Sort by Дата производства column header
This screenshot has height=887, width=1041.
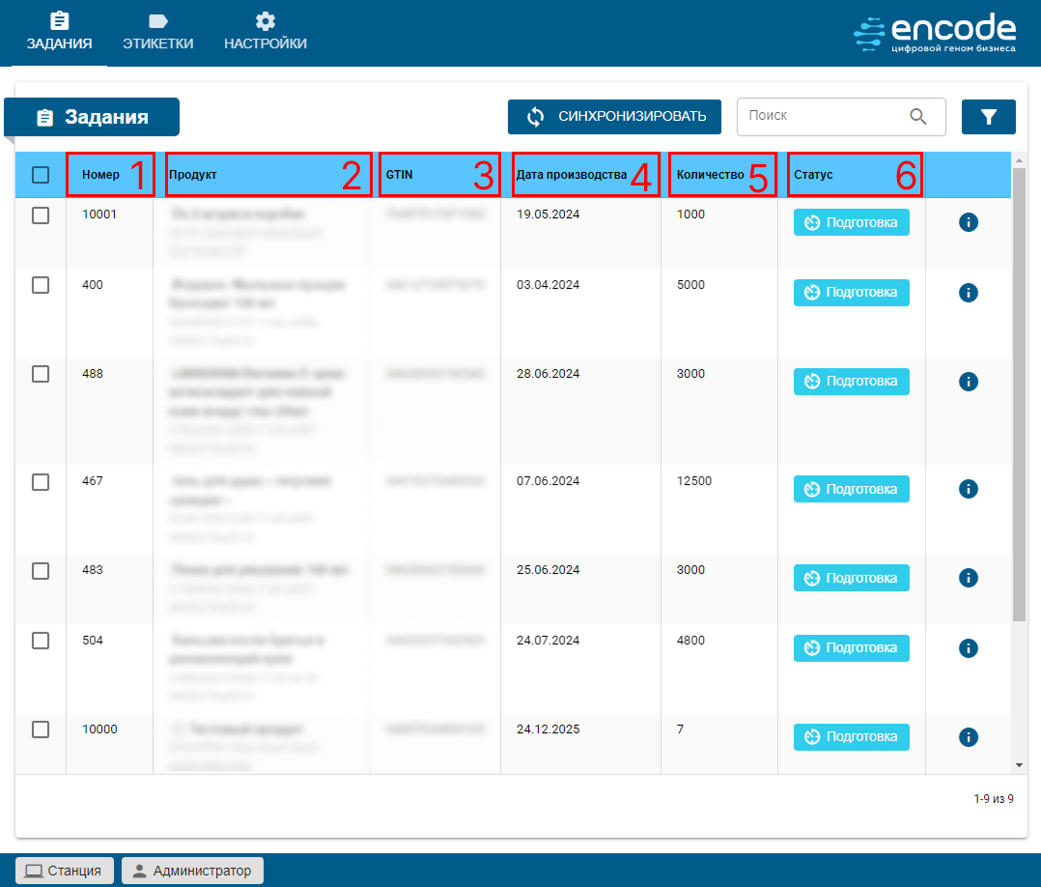pos(572,175)
